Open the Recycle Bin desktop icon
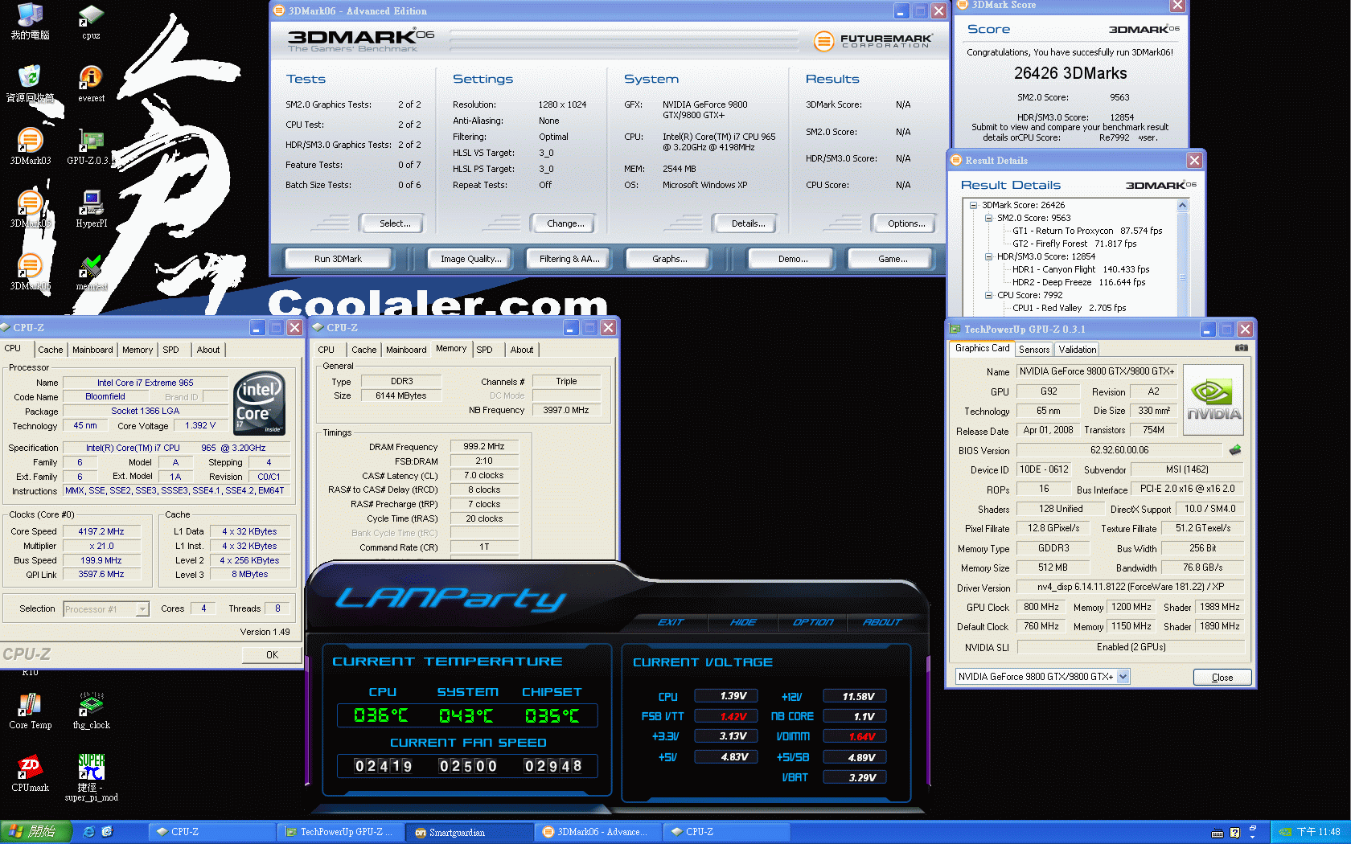1351x844 pixels. [30, 84]
